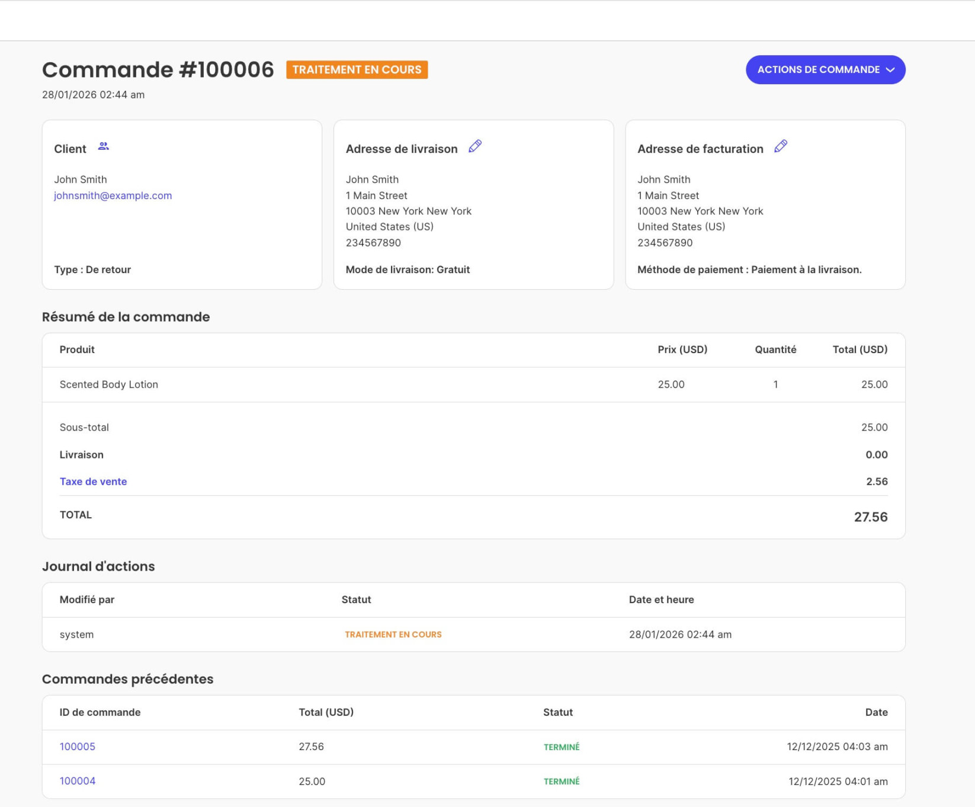Click the Méthode de paiement text
The width and height of the screenshot is (975, 807).
(749, 270)
